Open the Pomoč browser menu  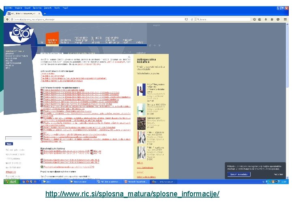pyautogui.click(x=65, y=8)
